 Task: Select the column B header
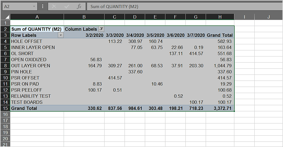click(x=84, y=17)
